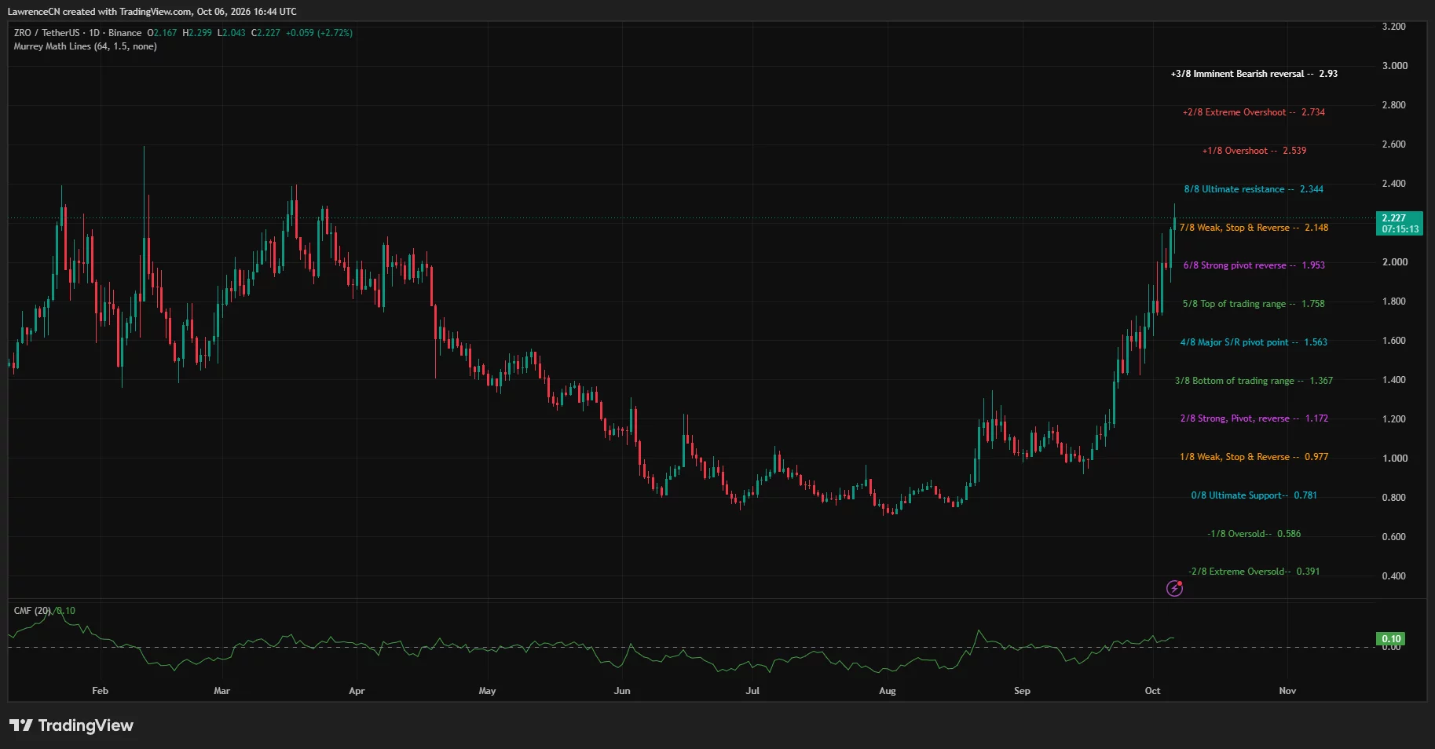Click the 8/8 Ultimate resistance label
The image size is (1435, 749).
click(x=1254, y=189)
